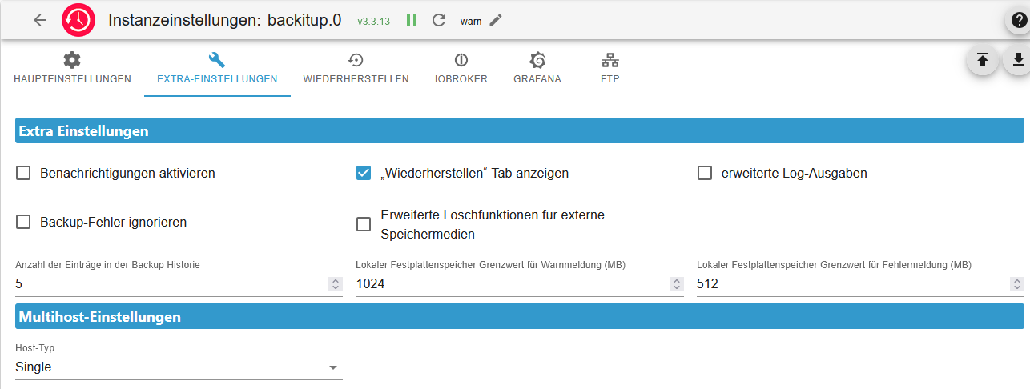The width and height of the screenshot is (1030, 389).
Task: Click stepper of Warnmeldung threshold field
Action: tap(676, 284)
